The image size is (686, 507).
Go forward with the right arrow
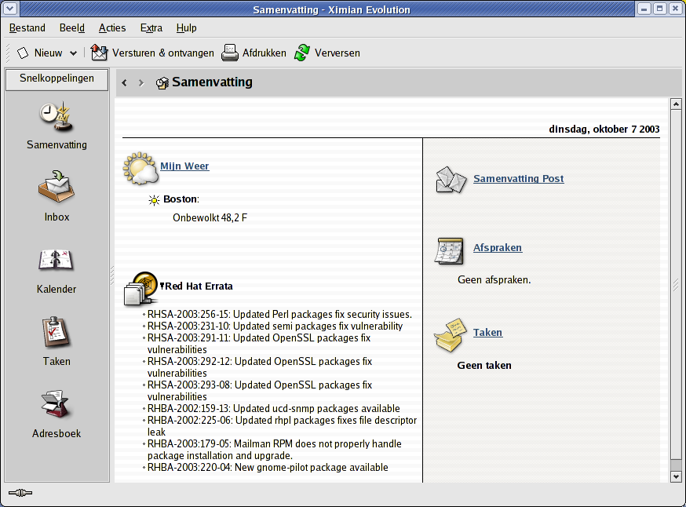[x=140, y=82]
